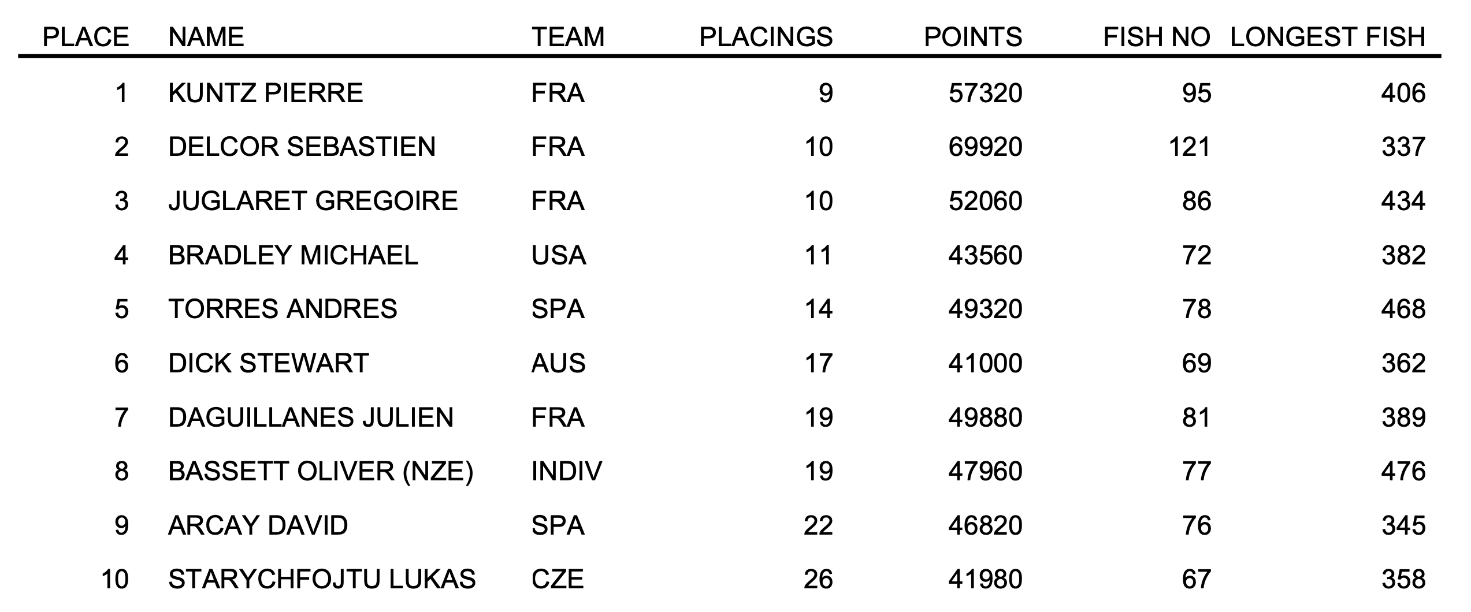
Task: Select DAGUILLANES JULIEN in the list
Action: click(311, 417)
